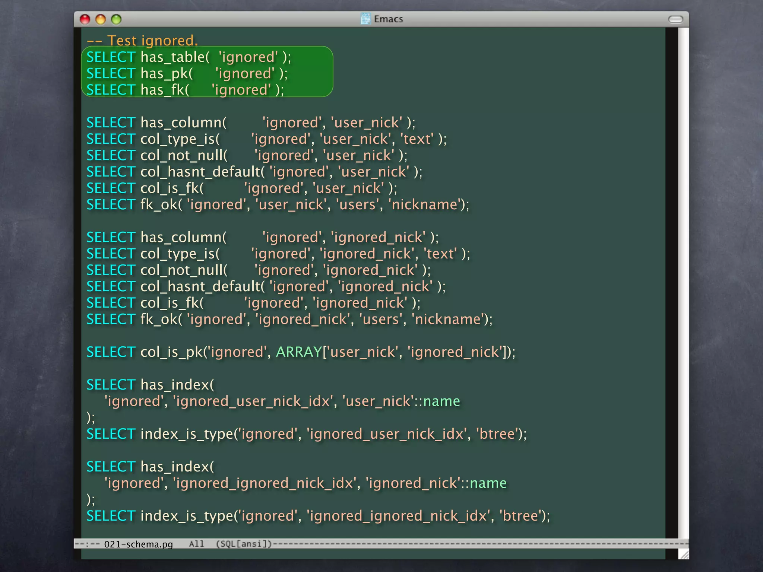The height and width of the screenshot is (572, 763).
Task: Click the '-- Test ignored.' comment line
Action: (142, 40)
